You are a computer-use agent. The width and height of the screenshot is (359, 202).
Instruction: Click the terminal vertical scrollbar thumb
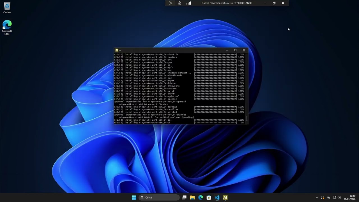(247, 118)
